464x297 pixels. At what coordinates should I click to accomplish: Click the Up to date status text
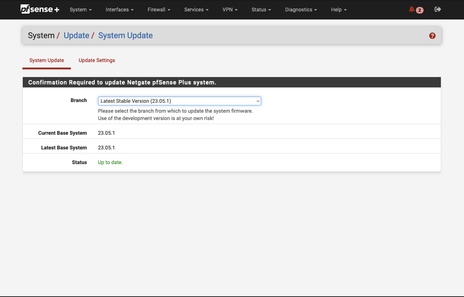coord(110,162)
